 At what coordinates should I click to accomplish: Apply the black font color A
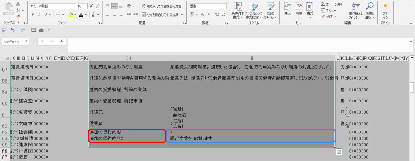click(81, 15)
